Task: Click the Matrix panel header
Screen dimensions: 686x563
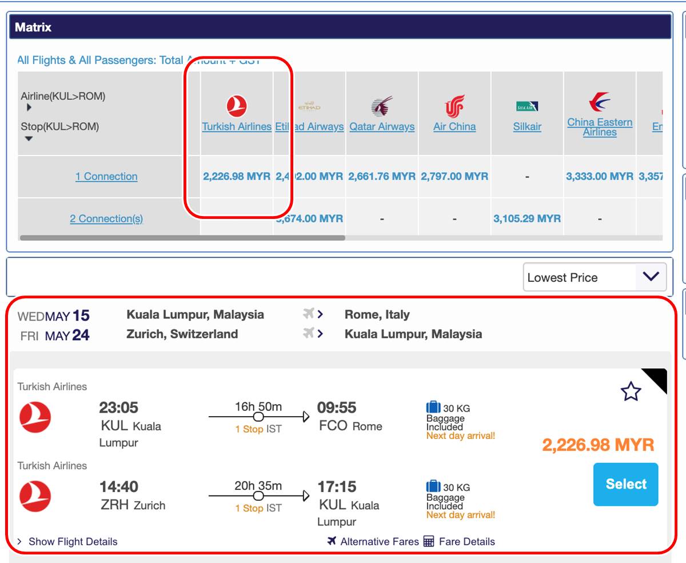Action: (340, 27)
